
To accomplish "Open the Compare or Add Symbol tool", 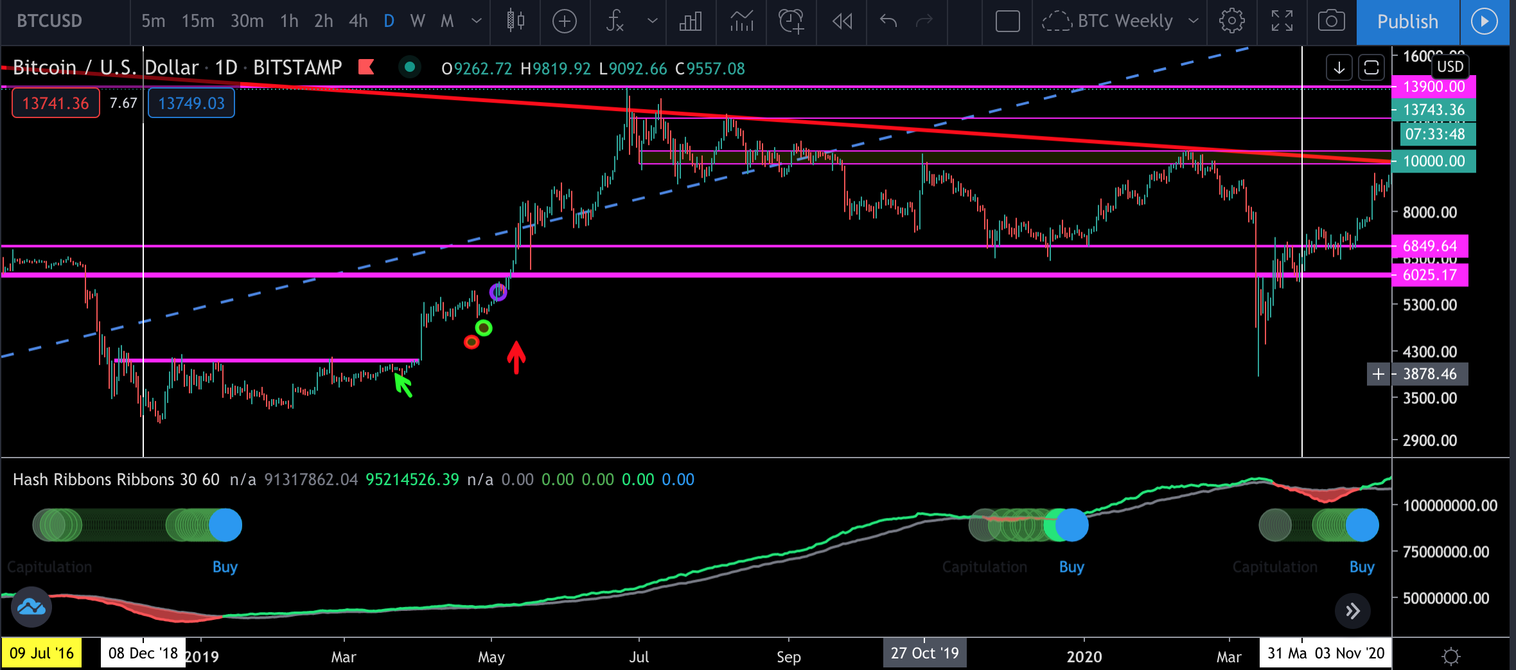I will (564, 21).
